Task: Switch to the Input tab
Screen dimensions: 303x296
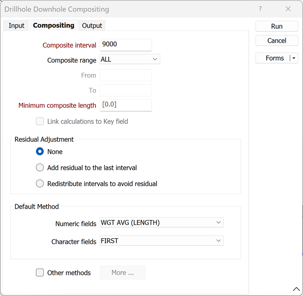Action: pyautogui.click(x=16, y=26)
